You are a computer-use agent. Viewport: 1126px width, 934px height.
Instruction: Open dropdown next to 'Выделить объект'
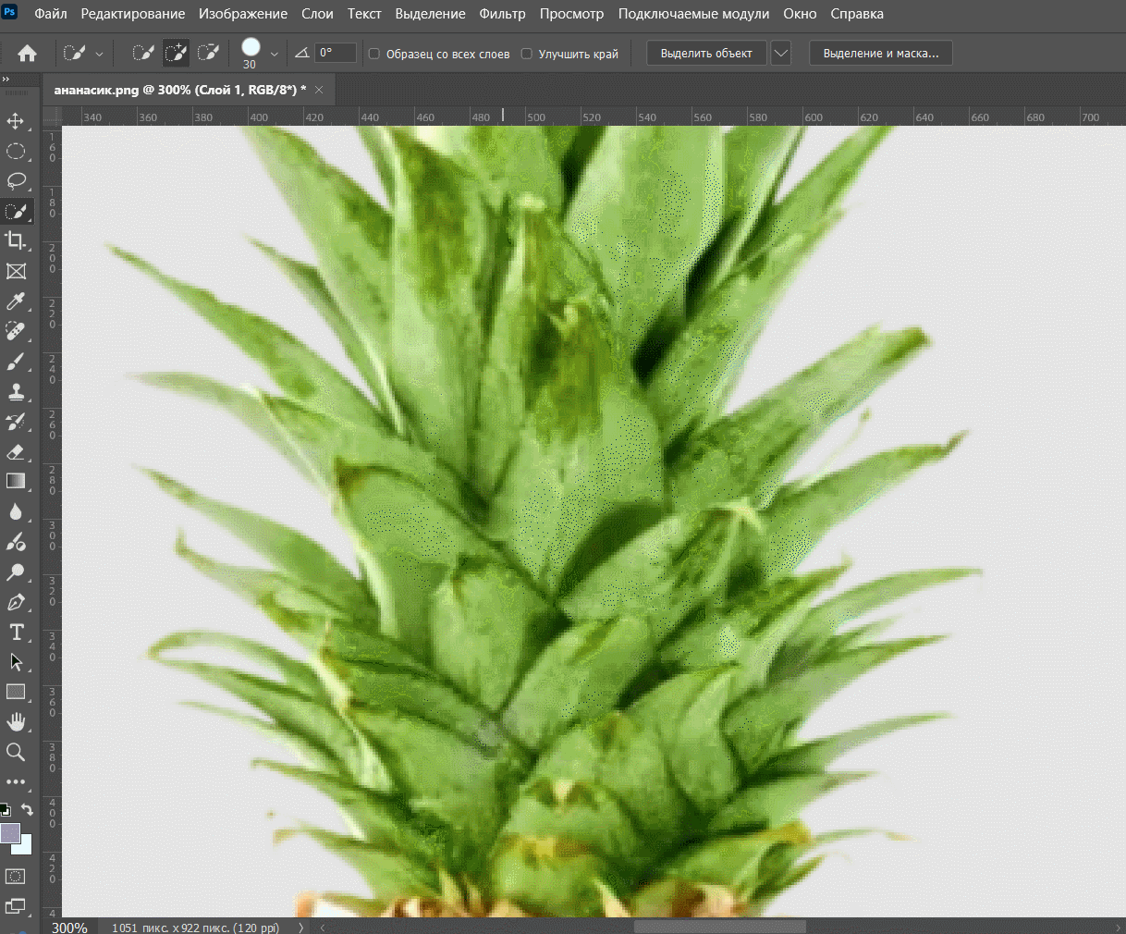coord(781,53)
